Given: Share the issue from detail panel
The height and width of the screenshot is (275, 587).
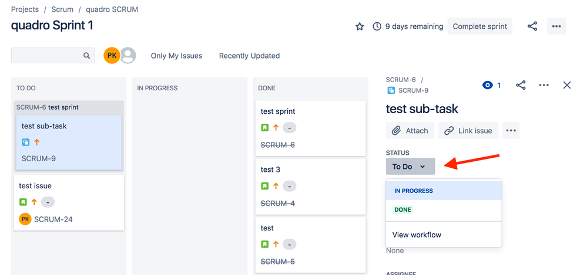Looking at the screenshot, I should [521, 85].
